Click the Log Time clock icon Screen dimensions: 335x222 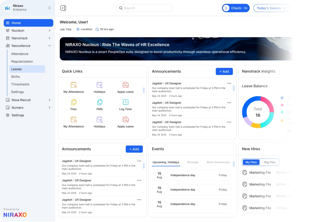[126, 102]
